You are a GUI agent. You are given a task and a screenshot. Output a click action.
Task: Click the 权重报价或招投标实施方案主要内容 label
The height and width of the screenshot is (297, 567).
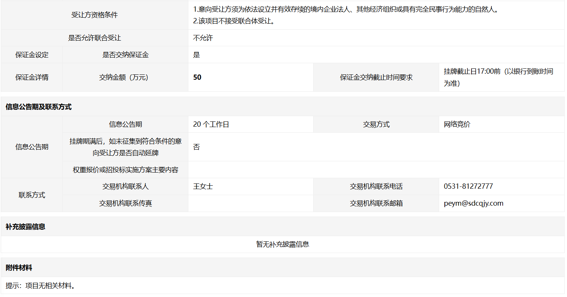point(125,170)
